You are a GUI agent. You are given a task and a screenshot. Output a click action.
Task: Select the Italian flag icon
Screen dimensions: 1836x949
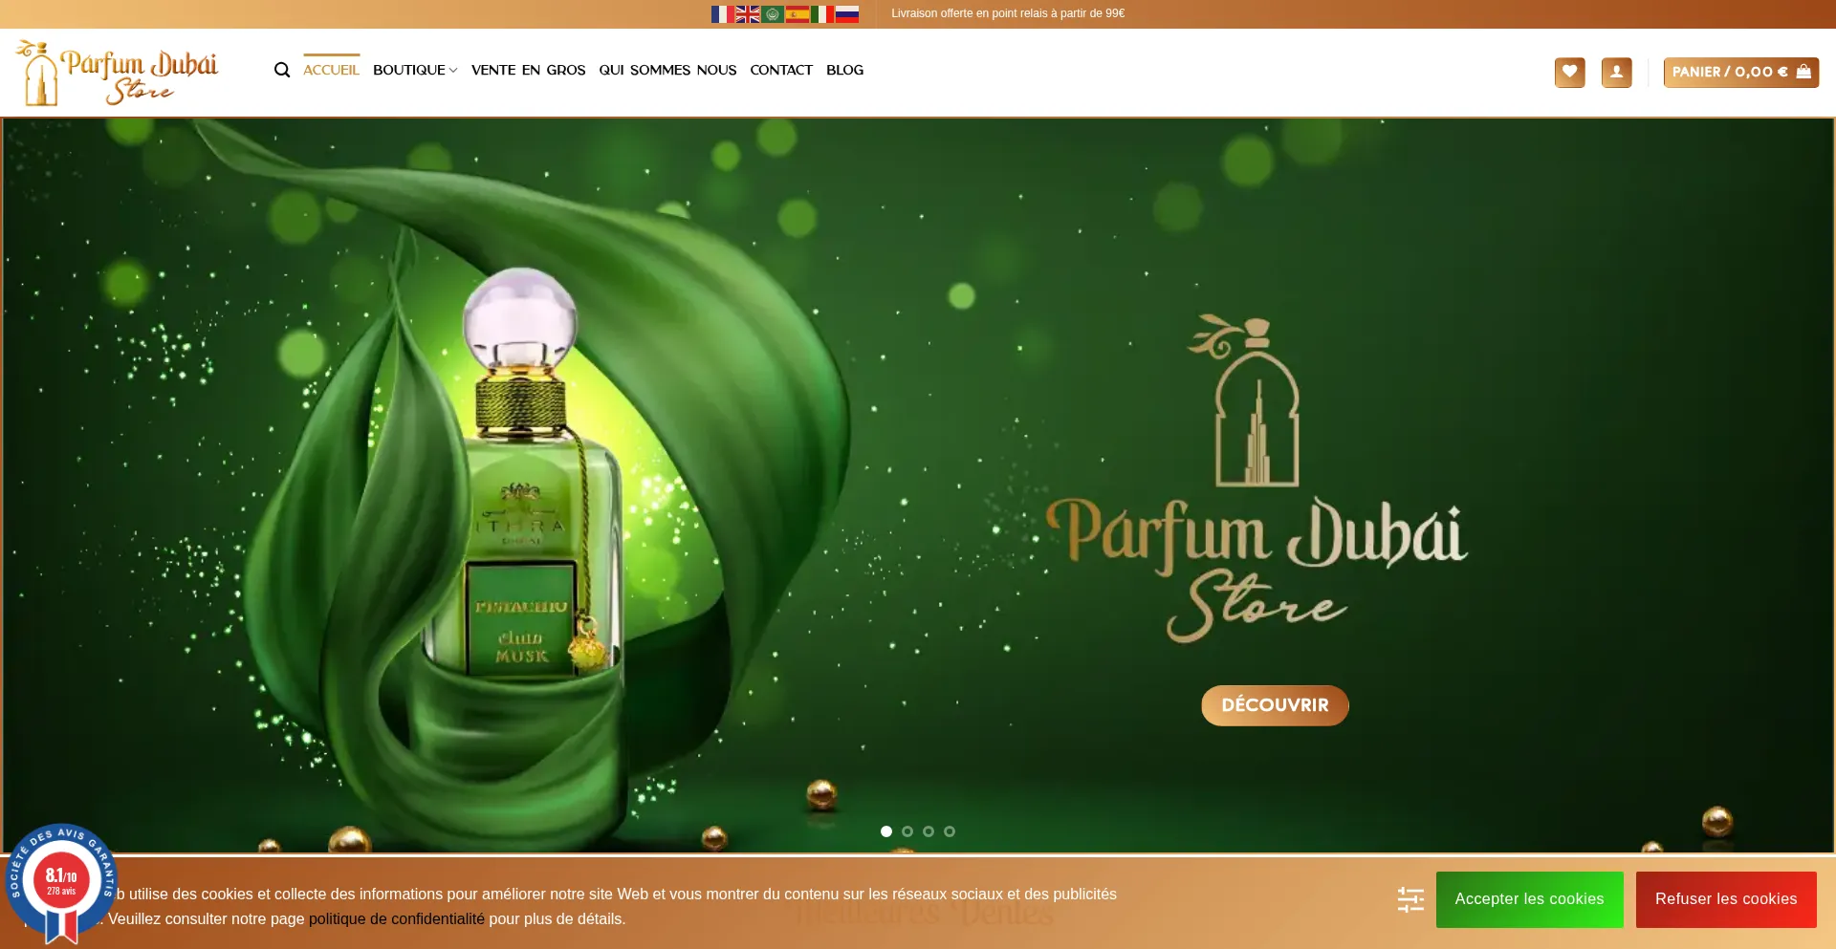pos(822,14)
